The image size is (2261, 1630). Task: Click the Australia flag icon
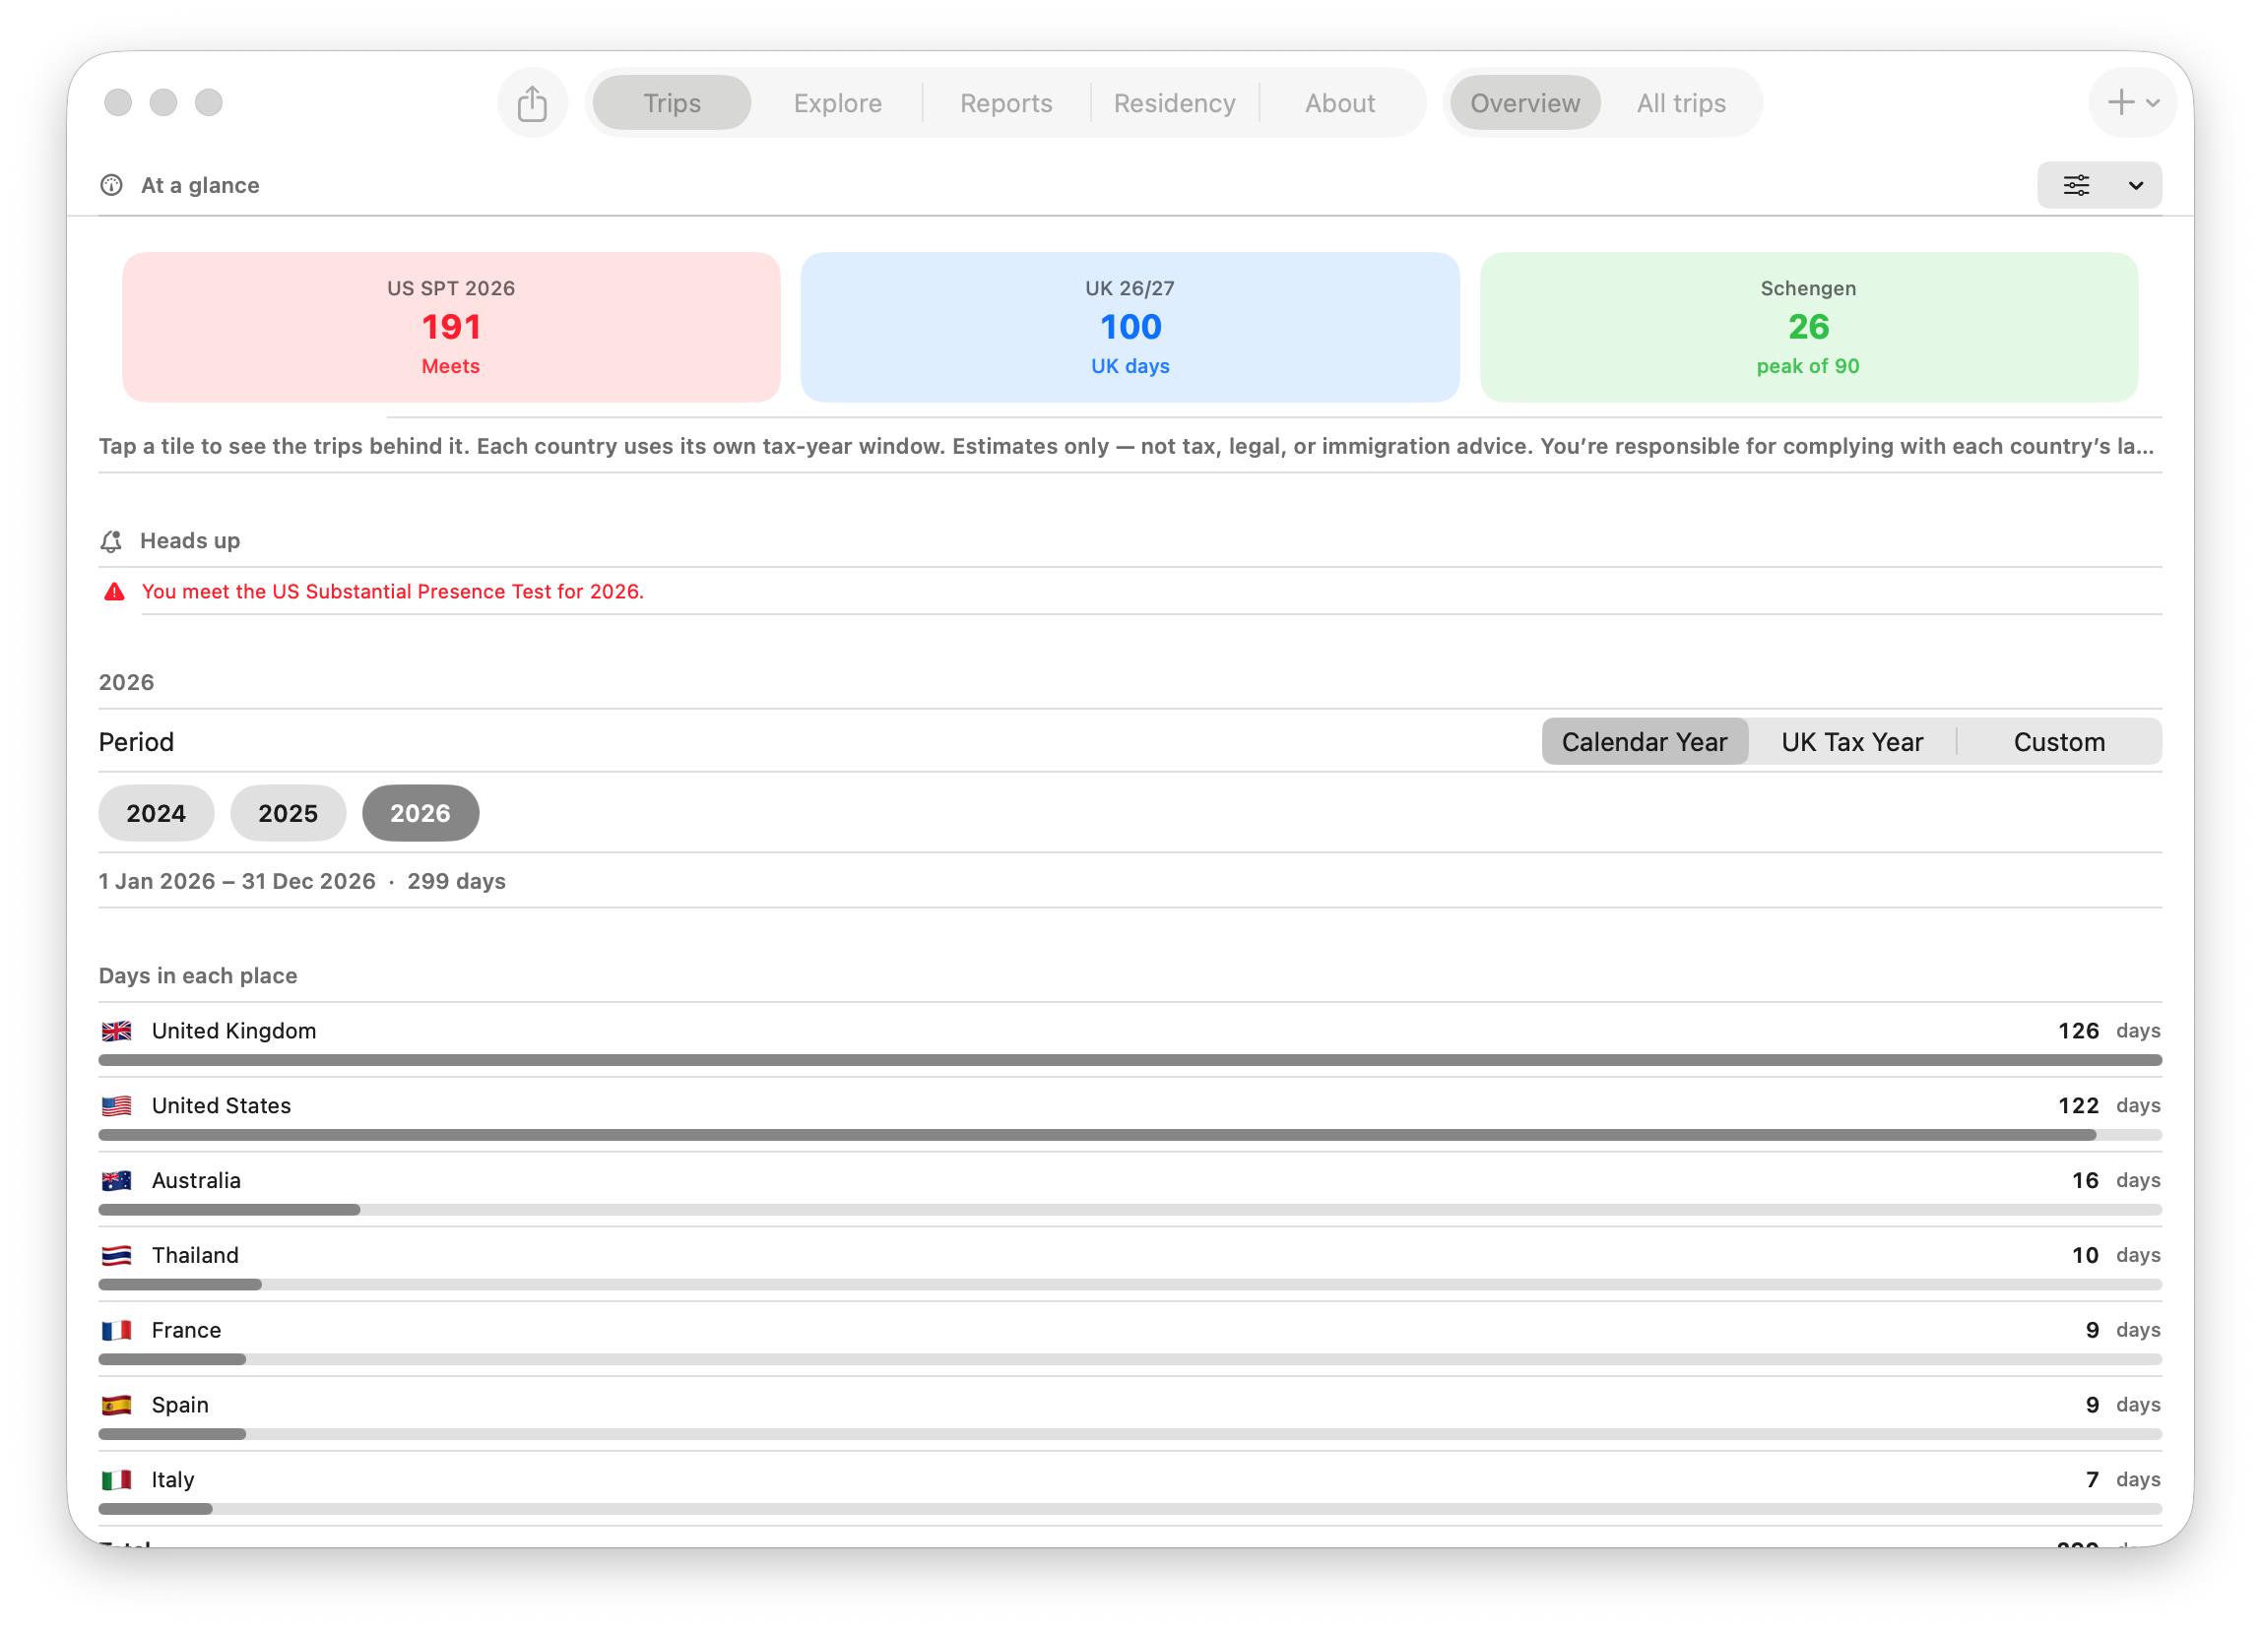(x=116, y=1180)
